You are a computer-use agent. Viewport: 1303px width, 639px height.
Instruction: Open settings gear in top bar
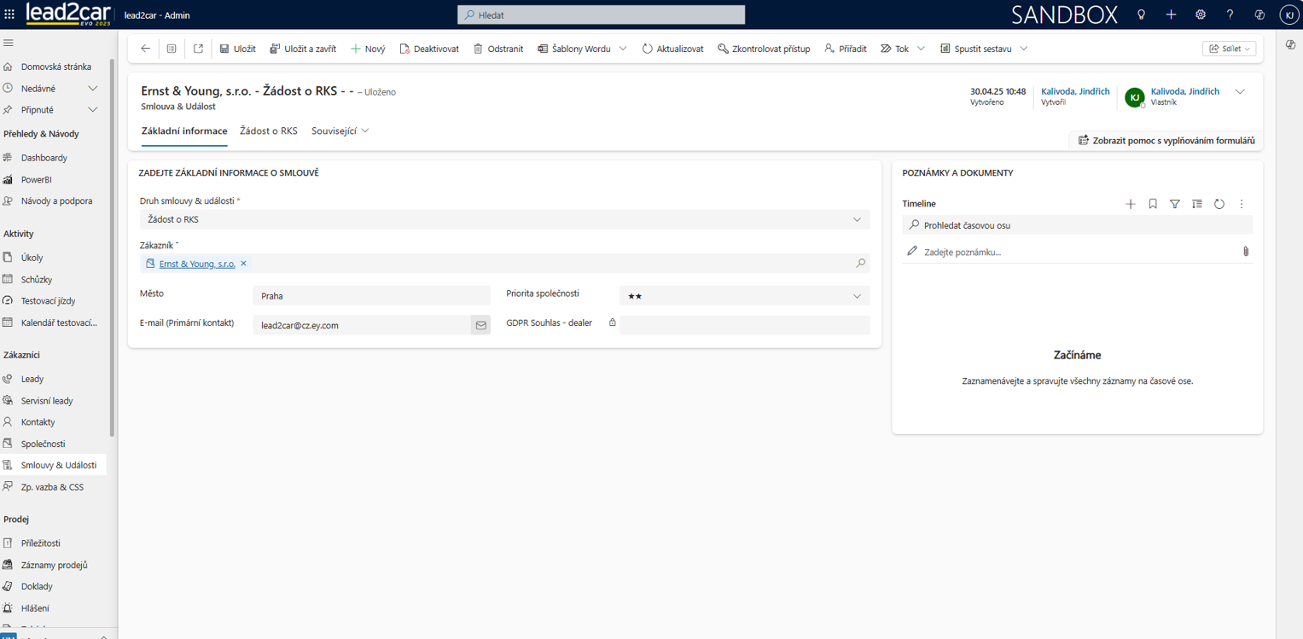pos(1201,15)
